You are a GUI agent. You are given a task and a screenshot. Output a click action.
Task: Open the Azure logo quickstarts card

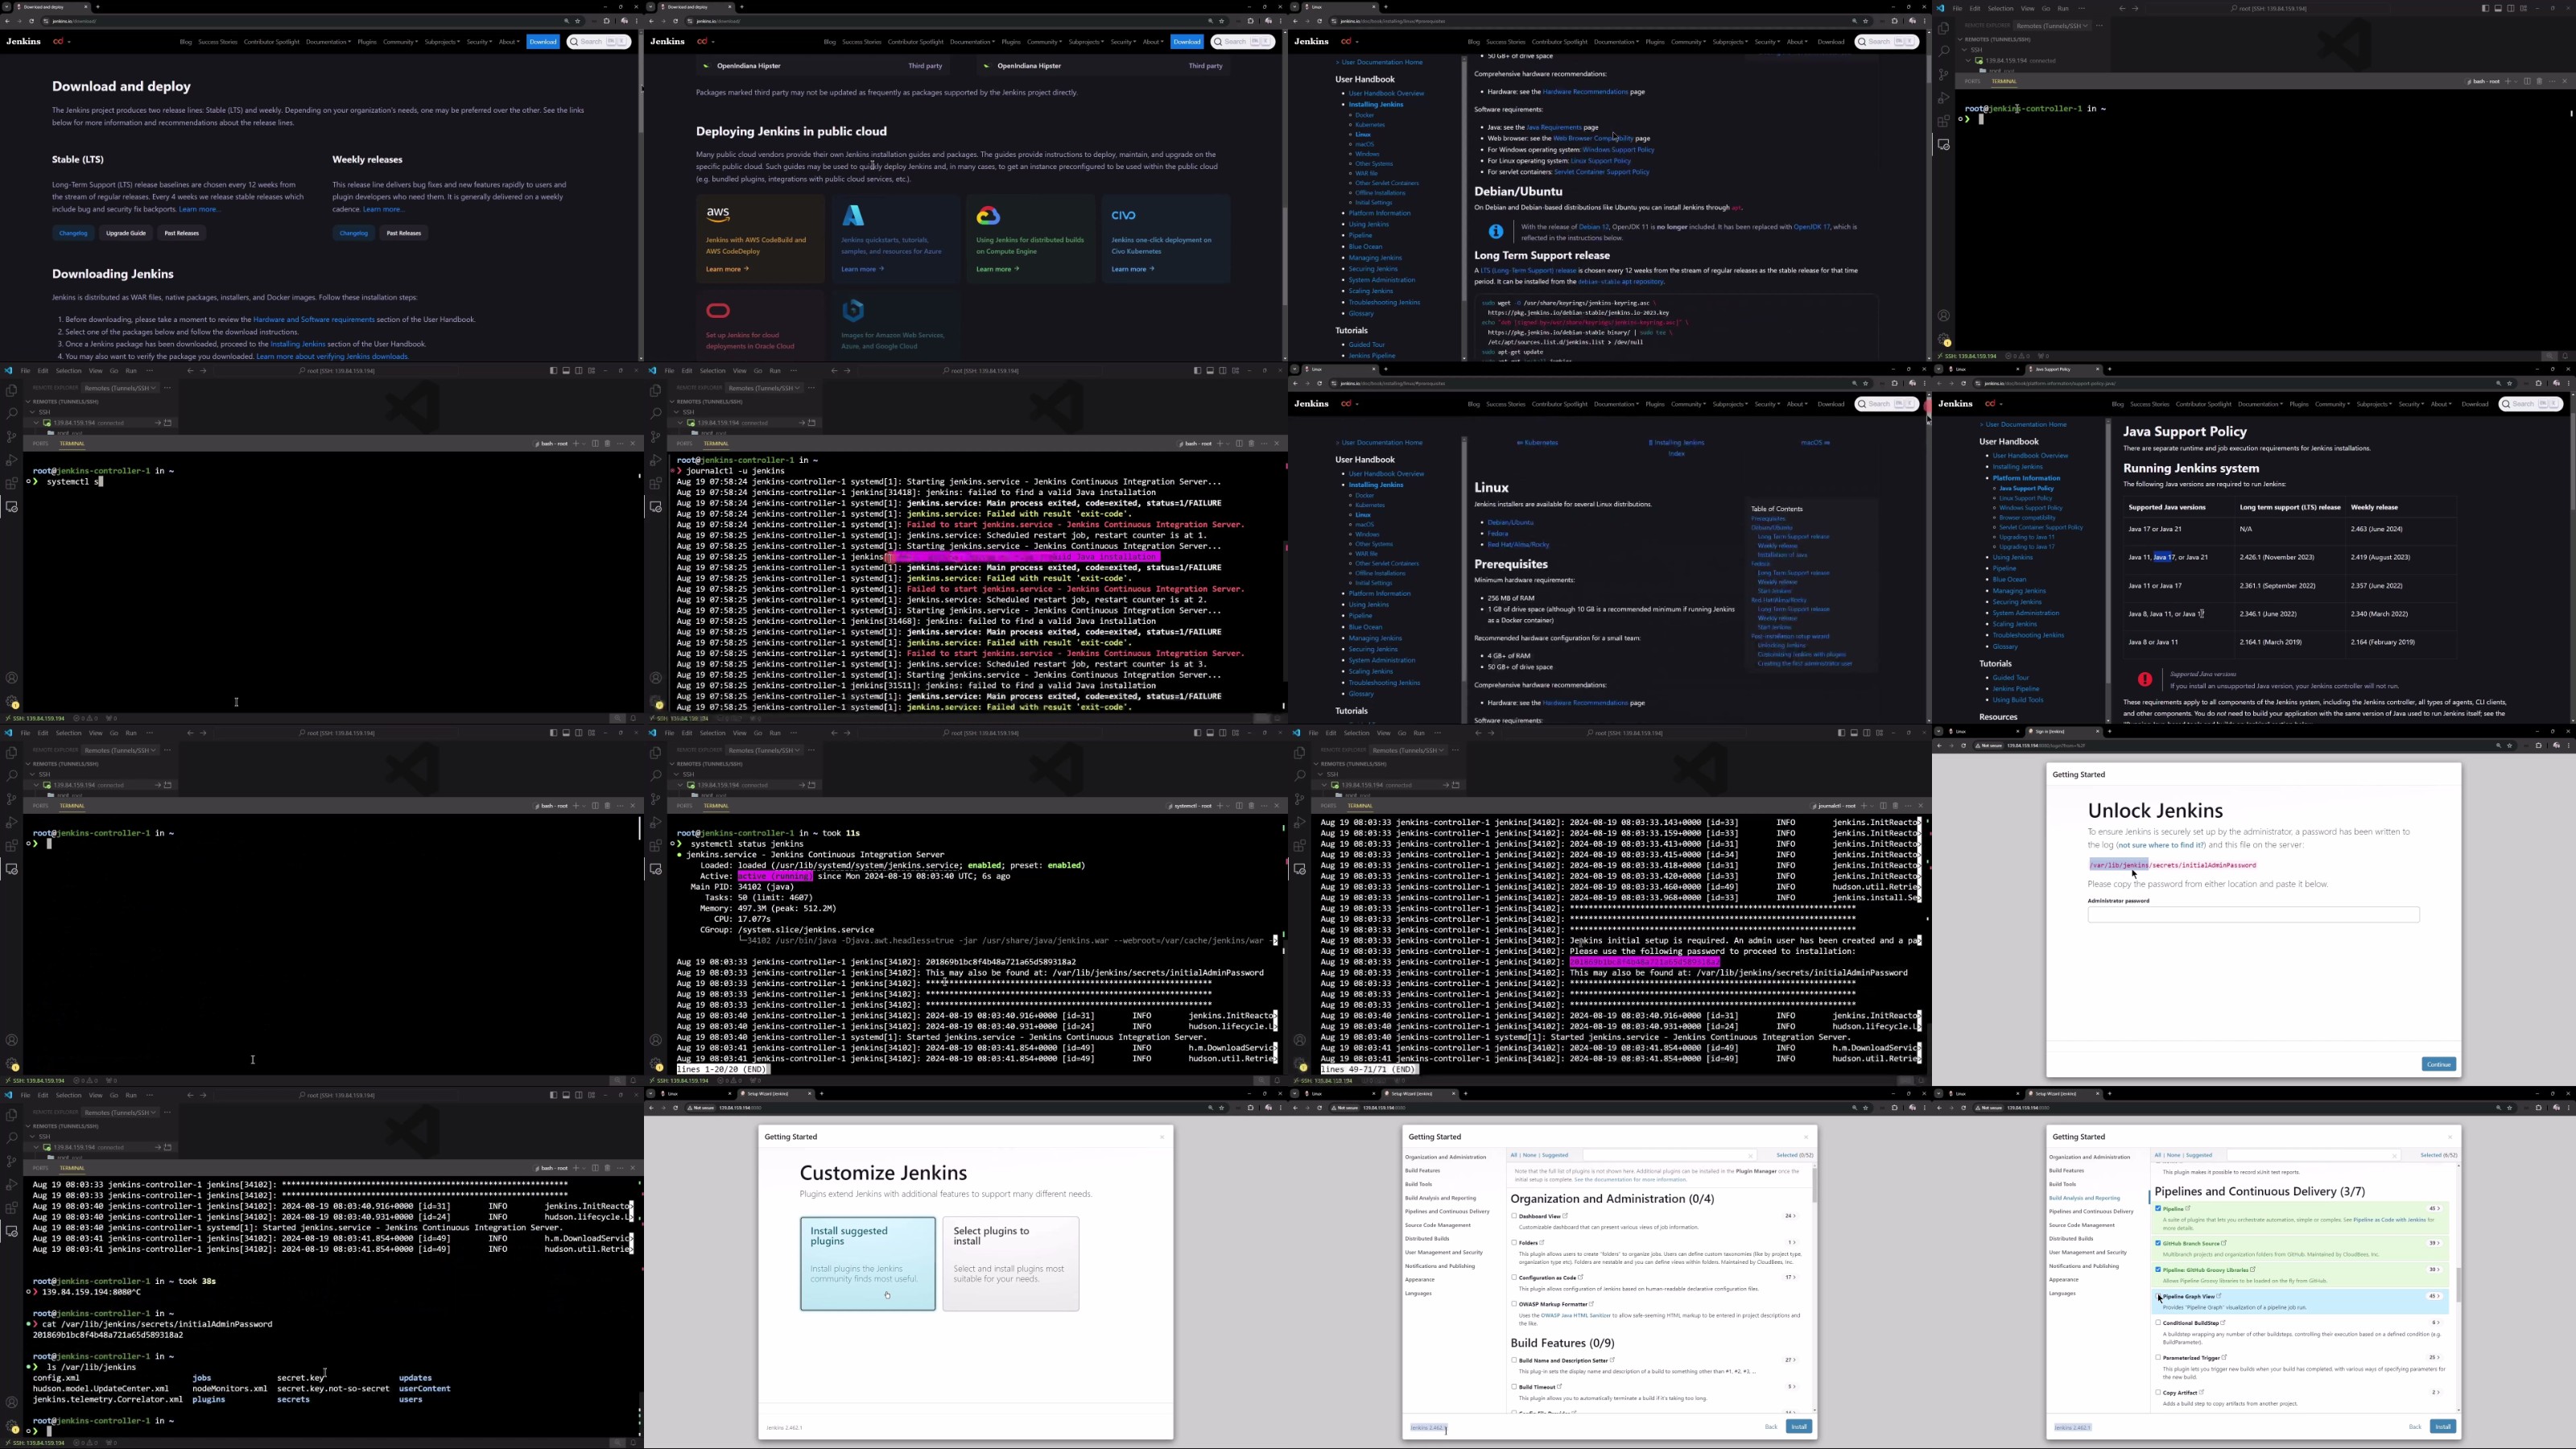click(853, 216)
